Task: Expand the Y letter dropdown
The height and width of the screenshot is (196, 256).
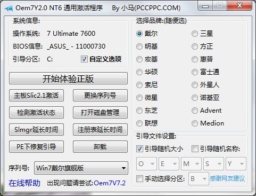Action: [x=236, y=163]
